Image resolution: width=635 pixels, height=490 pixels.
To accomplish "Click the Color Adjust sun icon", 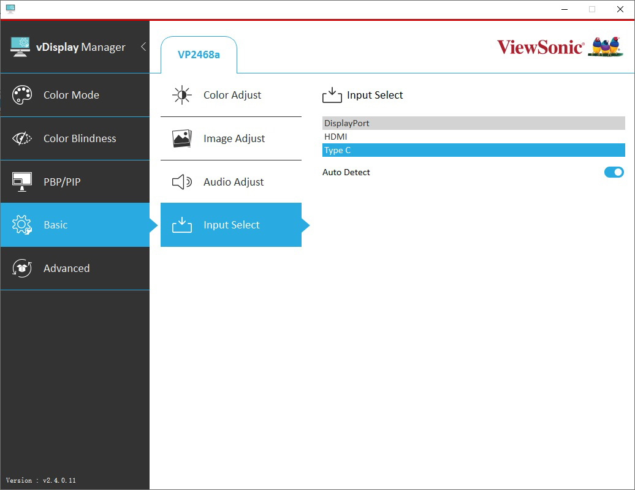I will [x=182, y=95].
